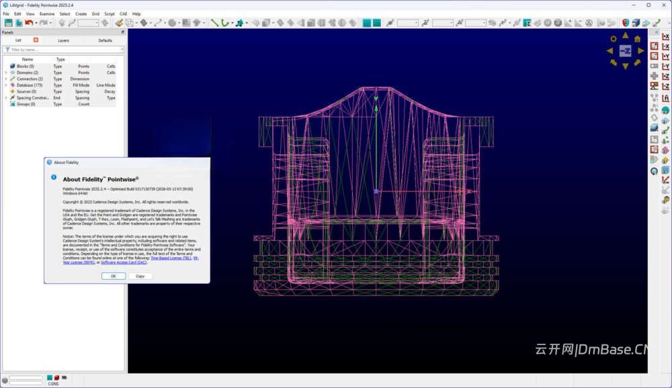
Task: Switch to the Layers panel tab
Action: pos(63,40)
